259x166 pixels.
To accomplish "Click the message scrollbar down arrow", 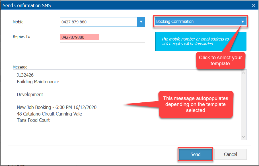I will pyautogui.click(x=243, y=137).
